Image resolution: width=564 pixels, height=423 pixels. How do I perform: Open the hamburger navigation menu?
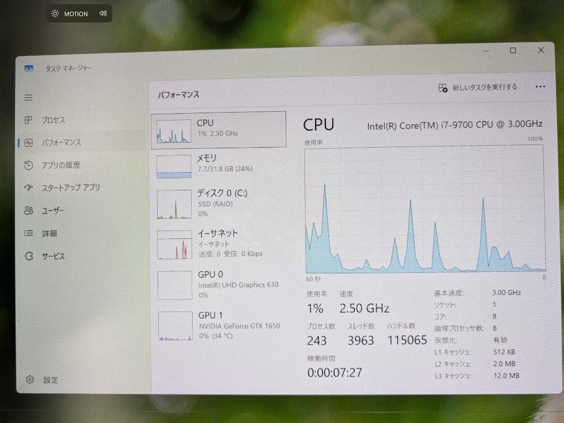(28, 98)
